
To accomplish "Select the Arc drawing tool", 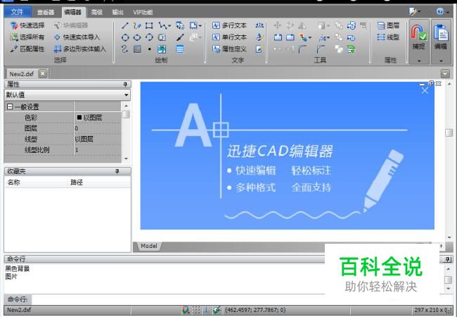I will tap(149, 37).
